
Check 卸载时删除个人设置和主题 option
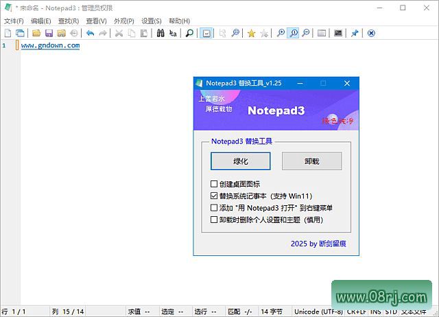click(214, 220)
